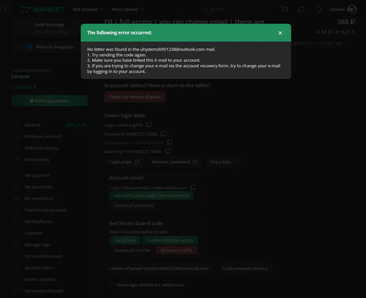Click the My operations list icon
The width and height of the screenshot is (366, 298).
coord(16,198)
